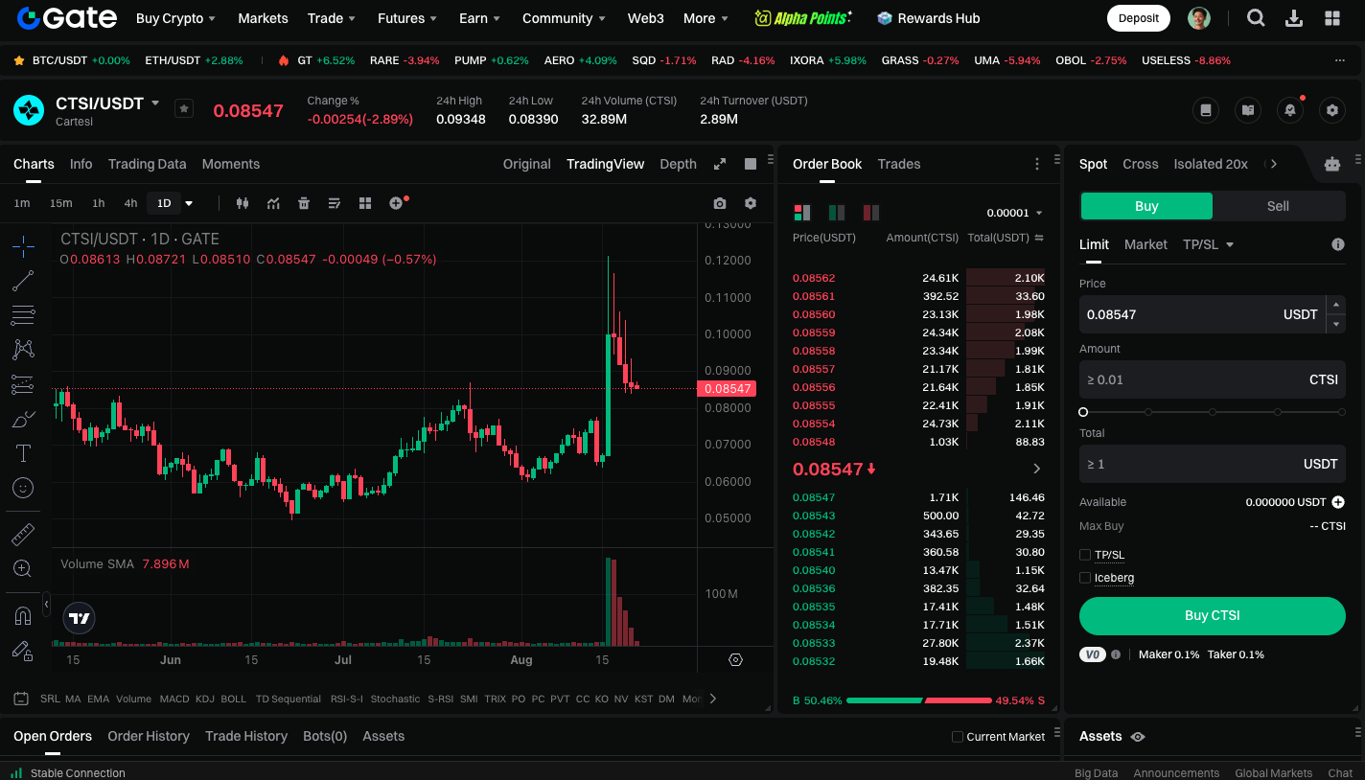
Task: Open the forecasting and measurement tools
Action: pyautogui.click(x=23, y=384)
